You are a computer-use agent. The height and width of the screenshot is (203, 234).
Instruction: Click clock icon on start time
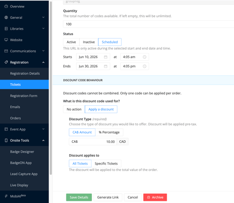pyautogui.click(x=144, y=57)
